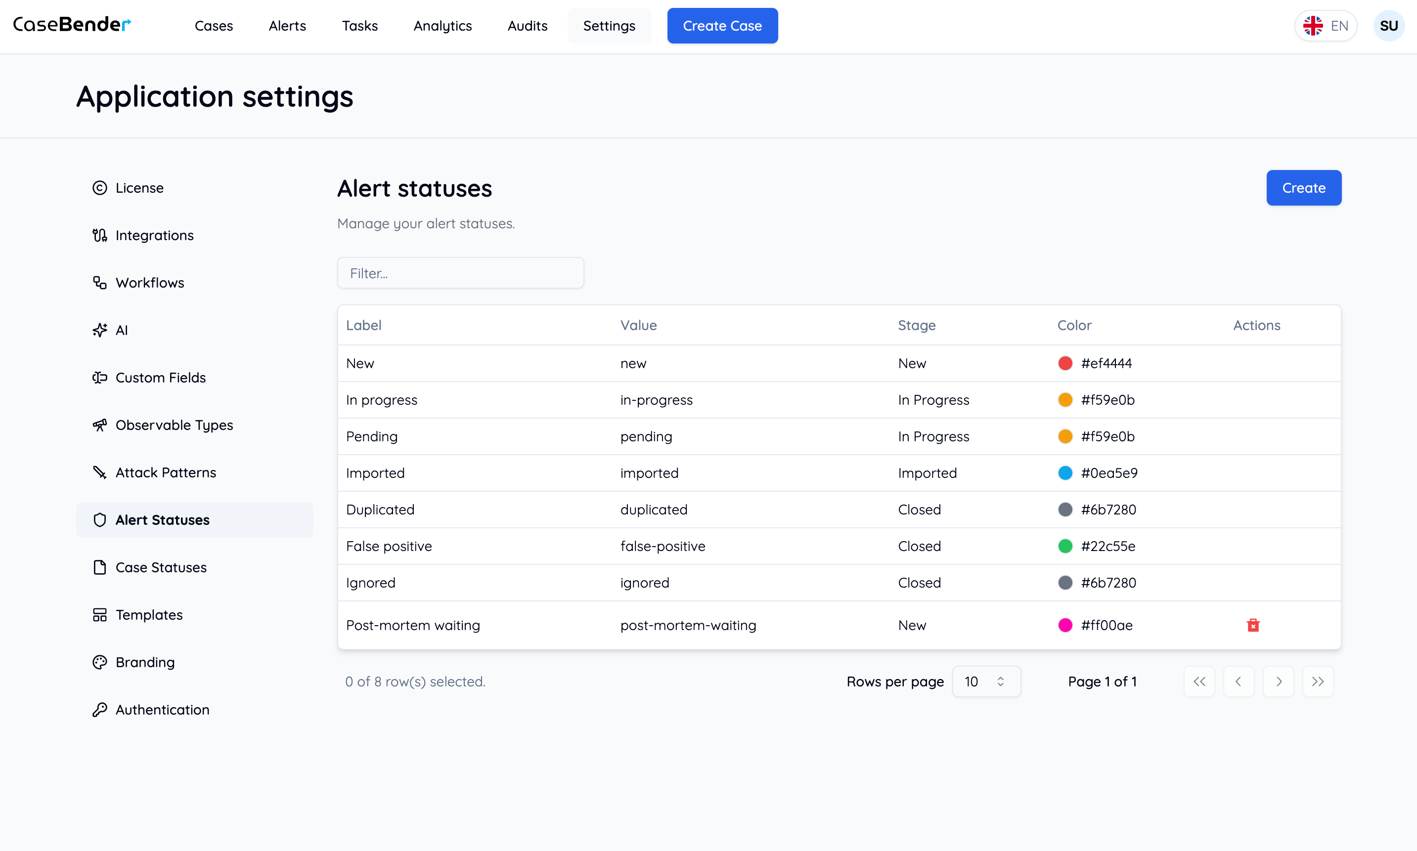Select the Workflows sidebar icon
1417x851 pixels.
point(100,282)
